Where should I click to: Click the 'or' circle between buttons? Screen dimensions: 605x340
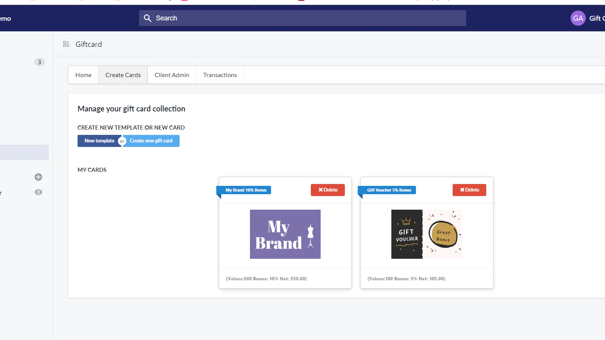pyautogui.click(x=122, y=141)
